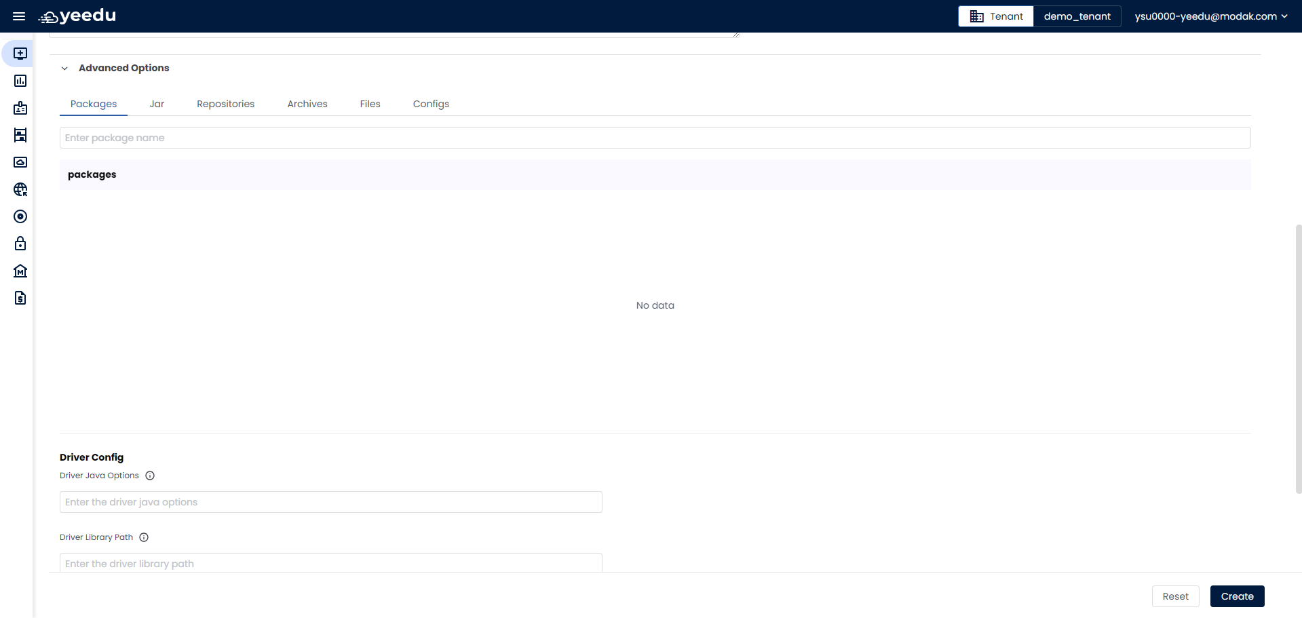
Task: Open the bar chart dashboard sidebar icon
Action: coord(20,81)
